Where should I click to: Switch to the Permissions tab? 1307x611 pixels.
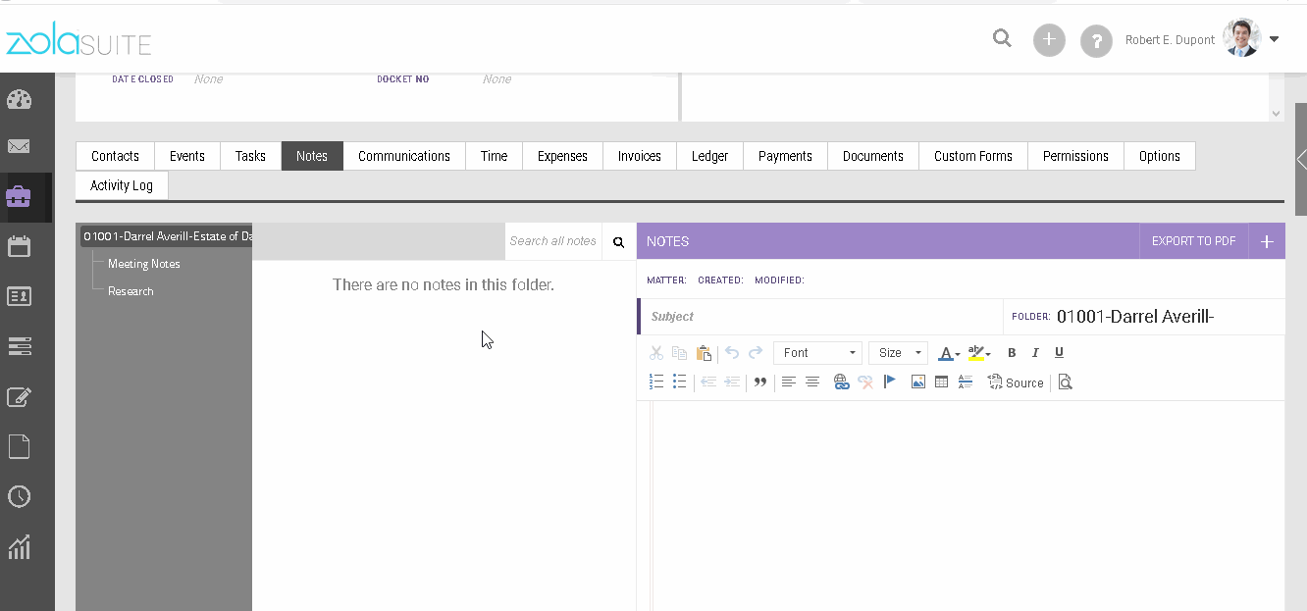tap(1075, 156)
